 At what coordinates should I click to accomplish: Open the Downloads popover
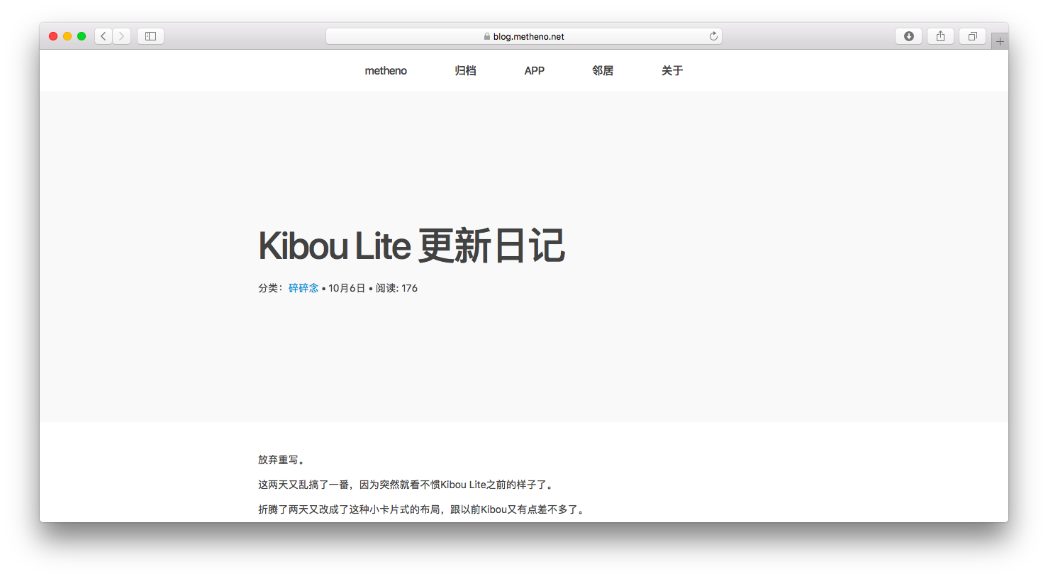[908, 35]
